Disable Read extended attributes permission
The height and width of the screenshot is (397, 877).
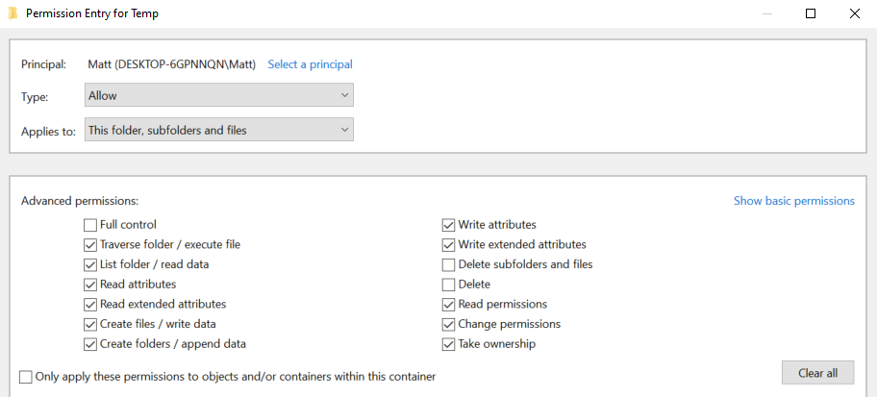click(x=90, y=304)
